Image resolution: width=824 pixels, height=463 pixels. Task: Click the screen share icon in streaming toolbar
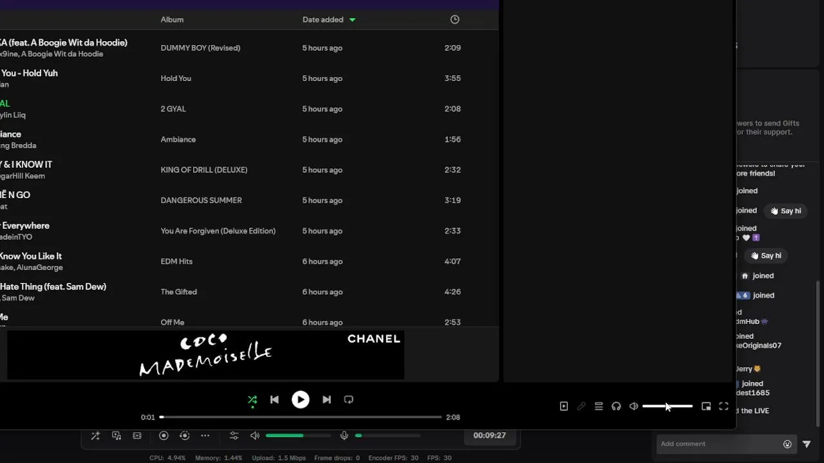coord(117,435)
